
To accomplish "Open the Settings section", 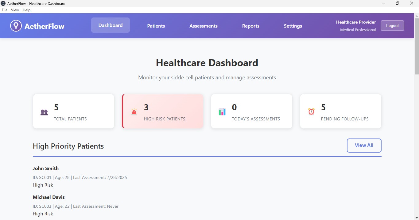I will [x=293, y=26].
